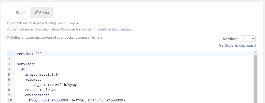Open the official documentation link
Screen dimensions: 265x103
pos(118,29)
